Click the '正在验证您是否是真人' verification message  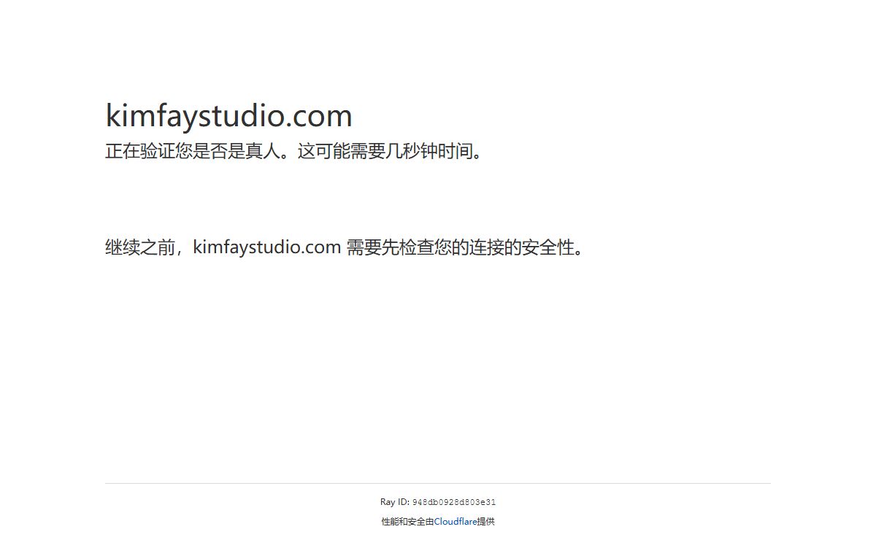pos(295,152)
